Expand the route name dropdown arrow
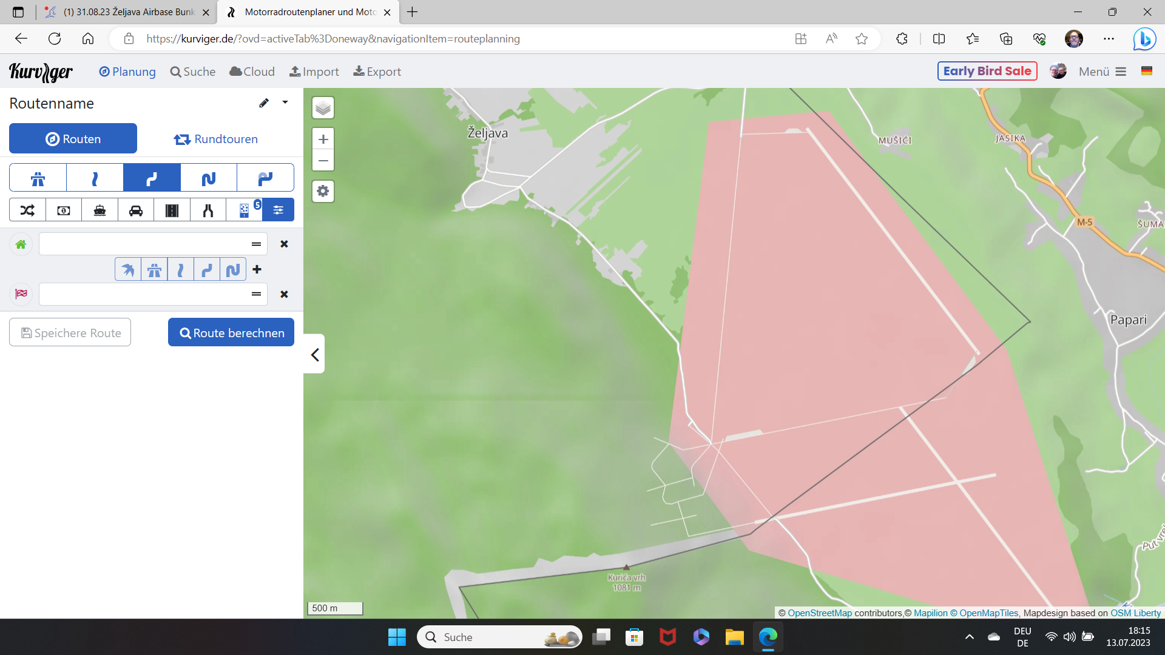1165x655 pixels. pos(285,102)
